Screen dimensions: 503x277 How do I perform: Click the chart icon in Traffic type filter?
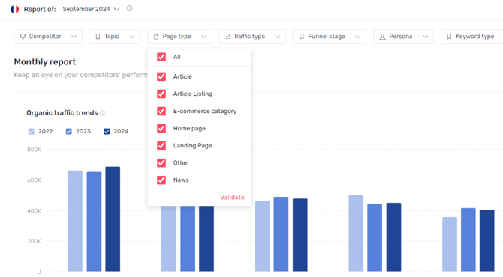tap(227, 37)
